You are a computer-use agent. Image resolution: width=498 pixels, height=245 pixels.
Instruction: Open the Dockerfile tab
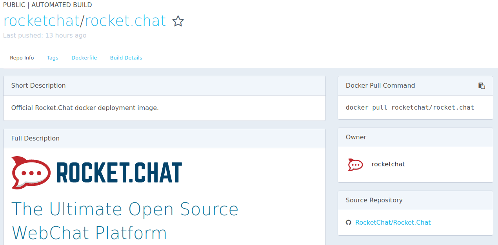click(84, 58)
